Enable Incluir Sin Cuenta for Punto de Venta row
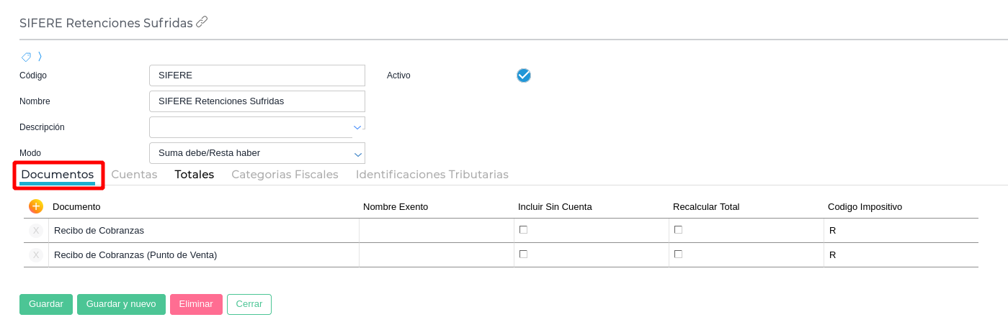The width and height of the screenshot is (1008, 335). [x=523, y=254]
